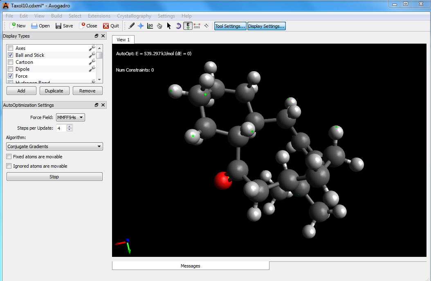This screenshot has width=431, height=281.
Task: Select the arrow Selection tool
Action: point(169,26)
